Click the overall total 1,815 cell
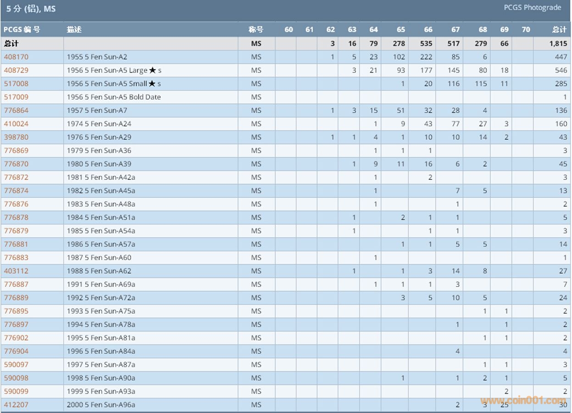This screenshot has width=572, height=413. [x=558, y=44]
